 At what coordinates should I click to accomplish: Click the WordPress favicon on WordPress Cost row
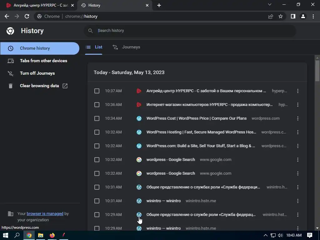click(139, 118)
